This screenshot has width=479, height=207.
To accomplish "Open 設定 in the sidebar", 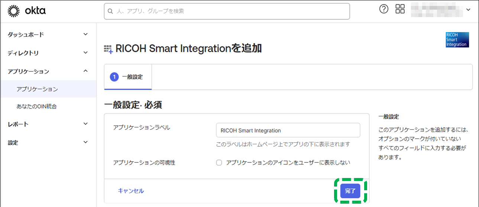I will 13,142.
